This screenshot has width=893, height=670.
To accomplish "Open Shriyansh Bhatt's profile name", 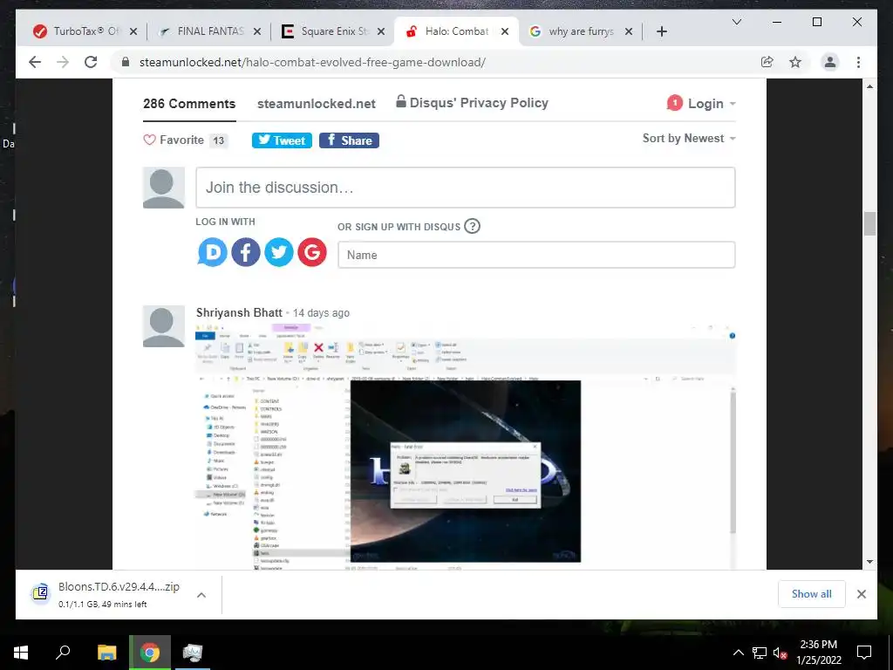I will click(239, 312).
